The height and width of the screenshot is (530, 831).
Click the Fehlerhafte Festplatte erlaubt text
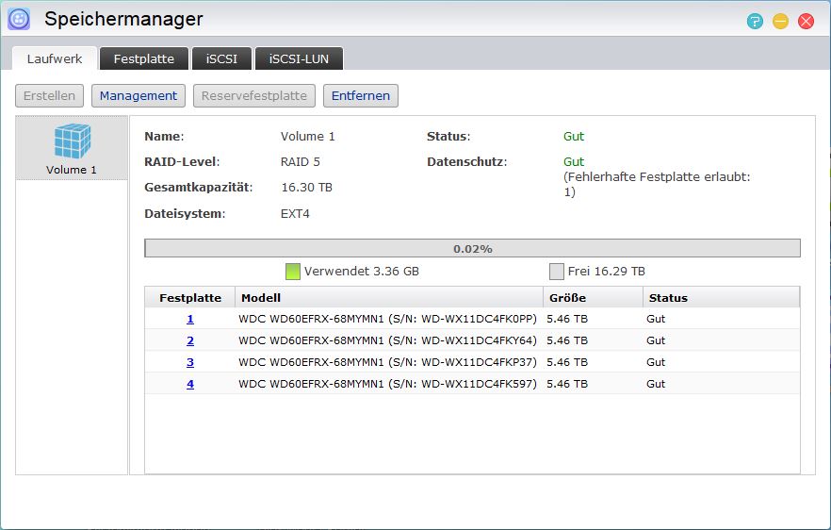[x=657, y=184]
